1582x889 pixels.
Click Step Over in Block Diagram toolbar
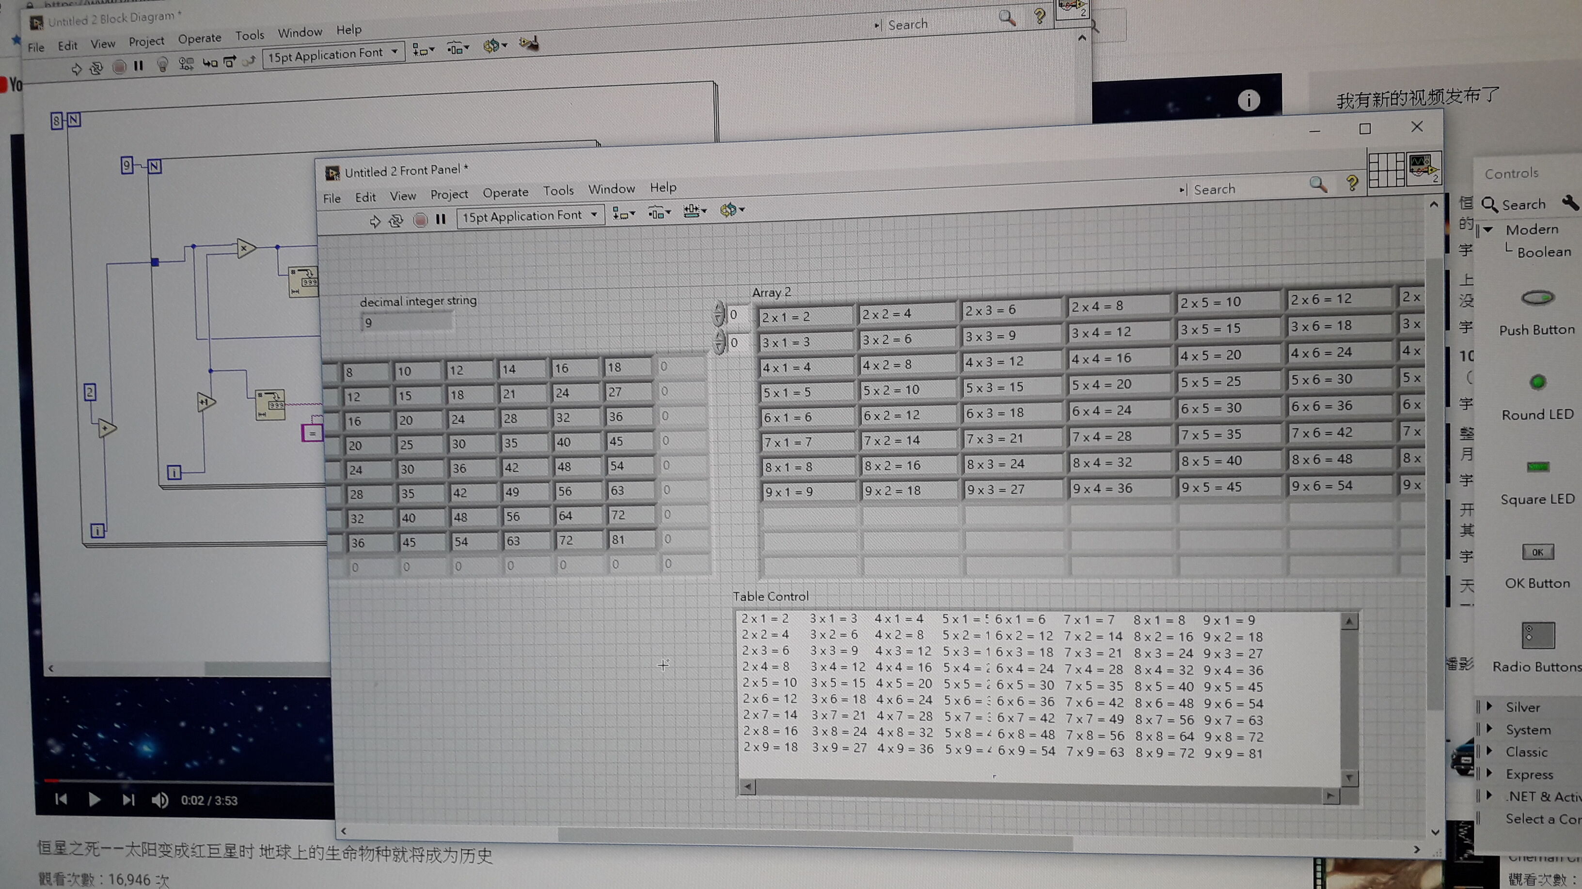point(229,61)
